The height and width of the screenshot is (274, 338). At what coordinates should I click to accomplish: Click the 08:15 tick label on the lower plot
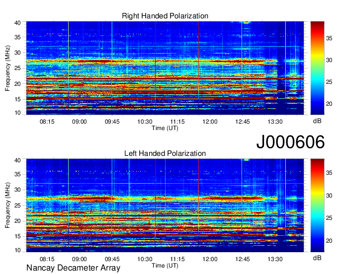tap(47, 259)
